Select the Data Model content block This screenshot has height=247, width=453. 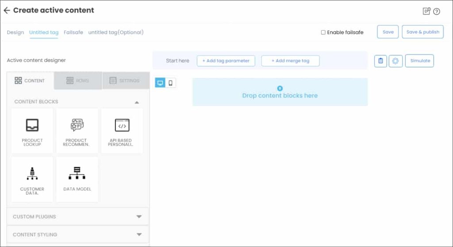77,179
